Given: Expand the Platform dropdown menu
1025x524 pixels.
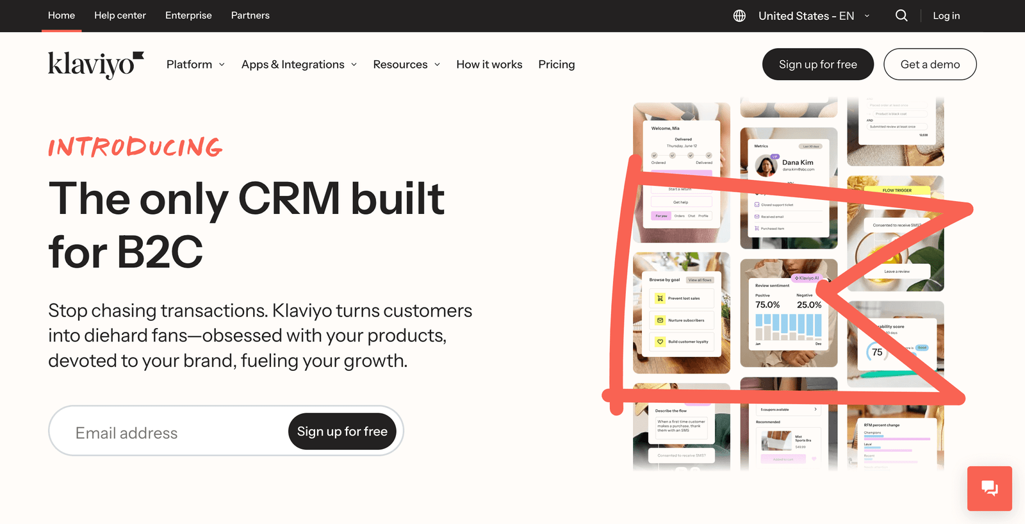Looking at the screenshot, I should pos(195,65).
